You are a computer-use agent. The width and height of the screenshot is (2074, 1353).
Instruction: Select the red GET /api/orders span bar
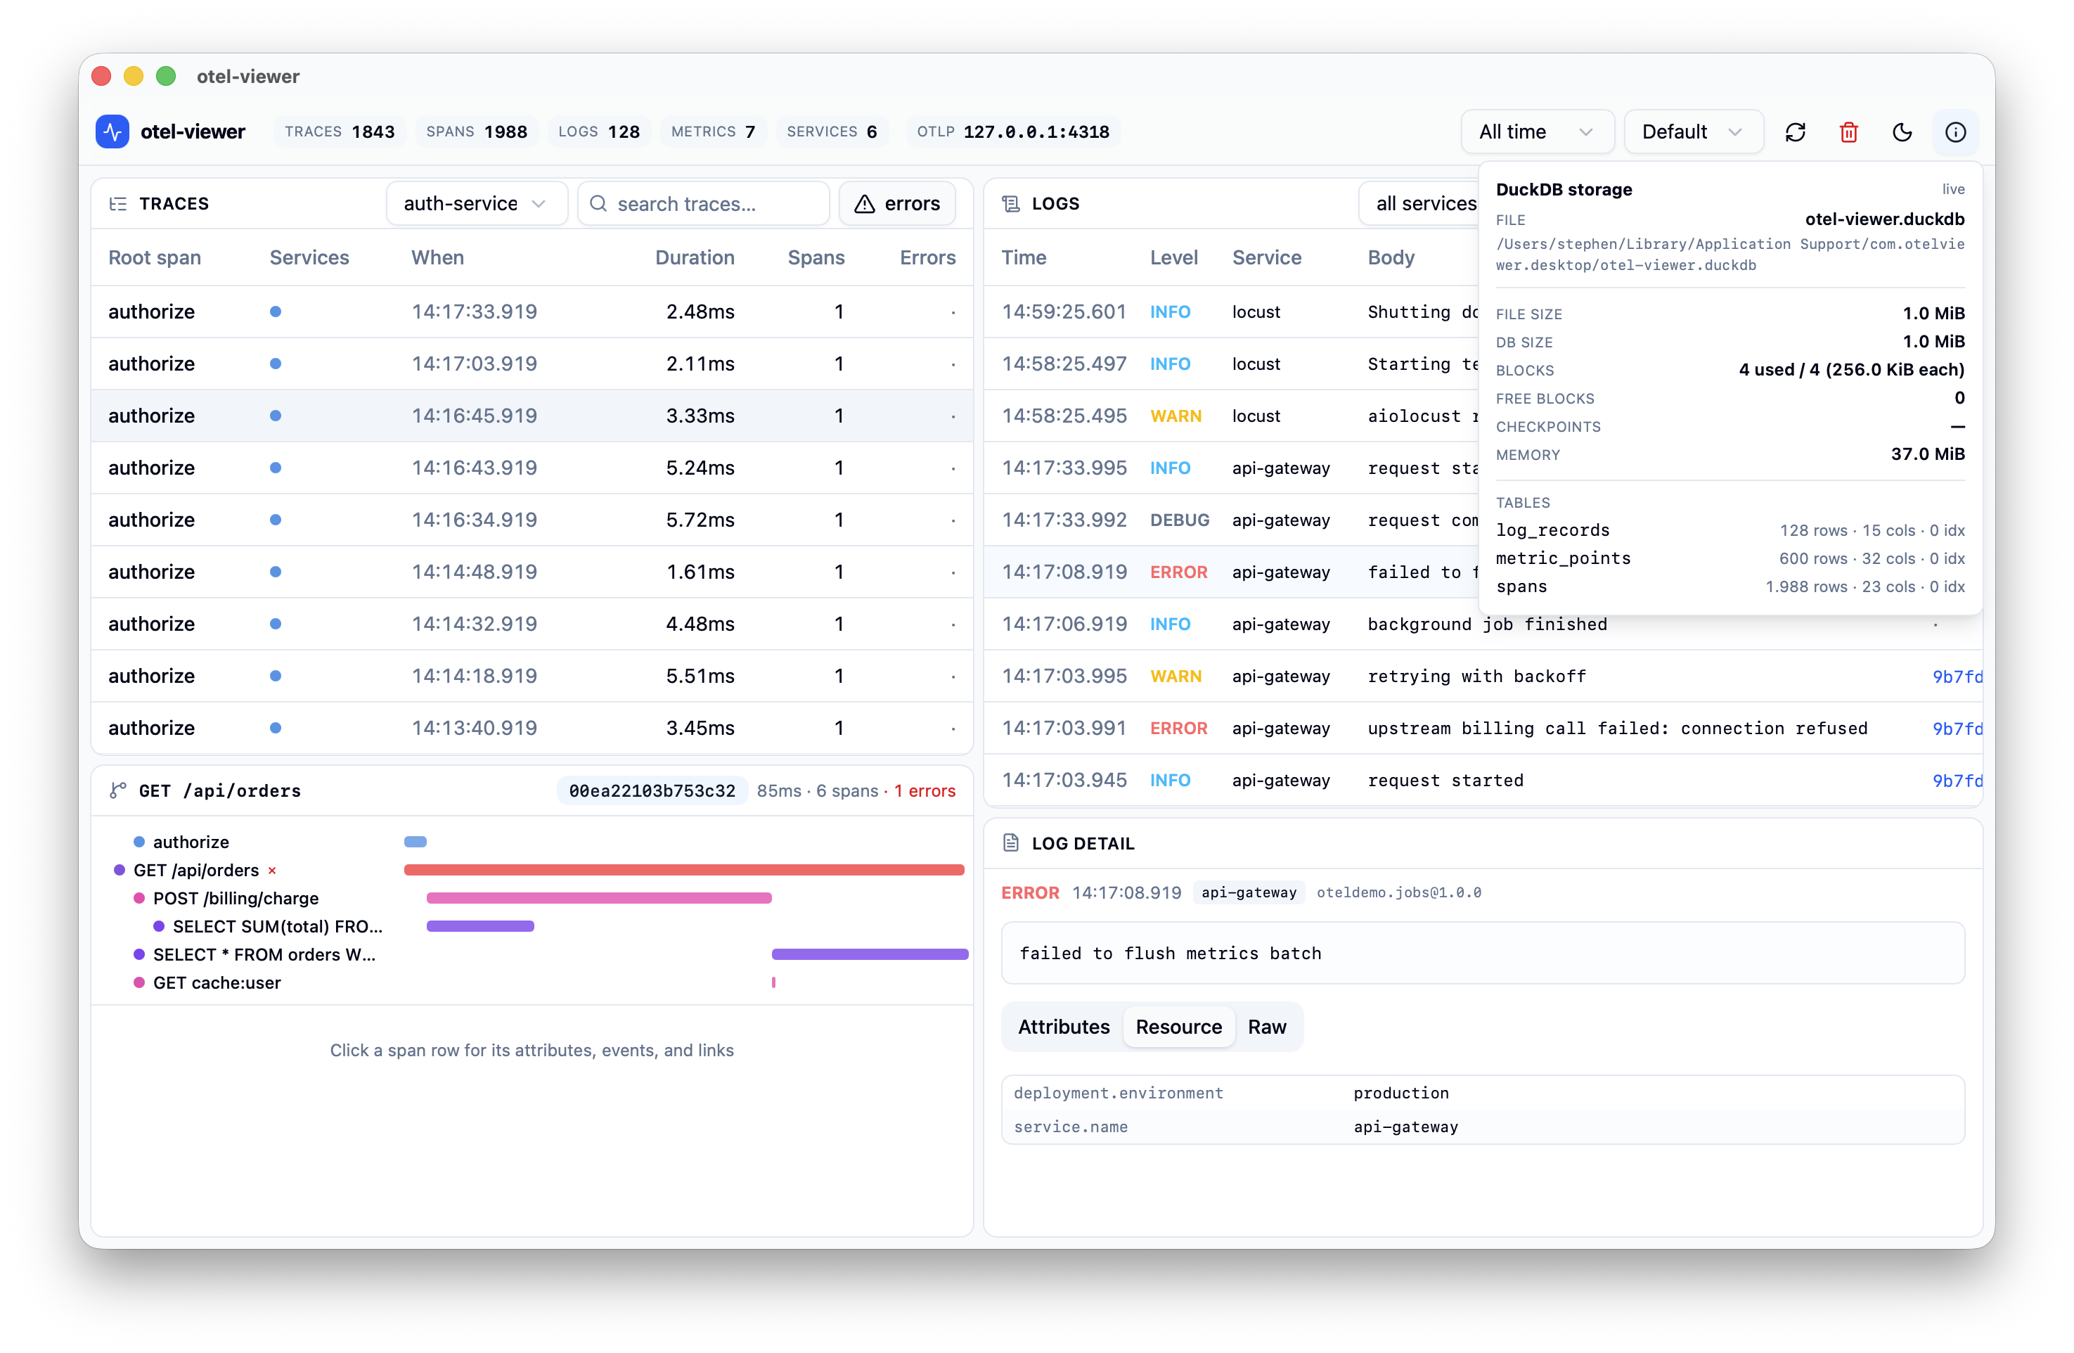(684, 870)
